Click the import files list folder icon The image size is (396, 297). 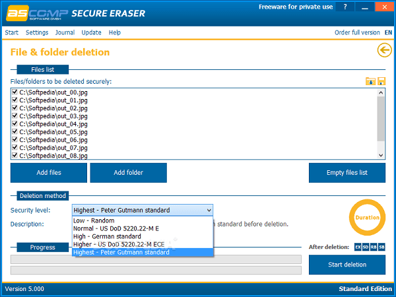(x=370, y=81)
